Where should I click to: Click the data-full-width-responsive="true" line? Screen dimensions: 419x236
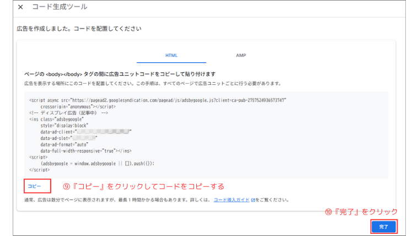click(x=86, y=151)
